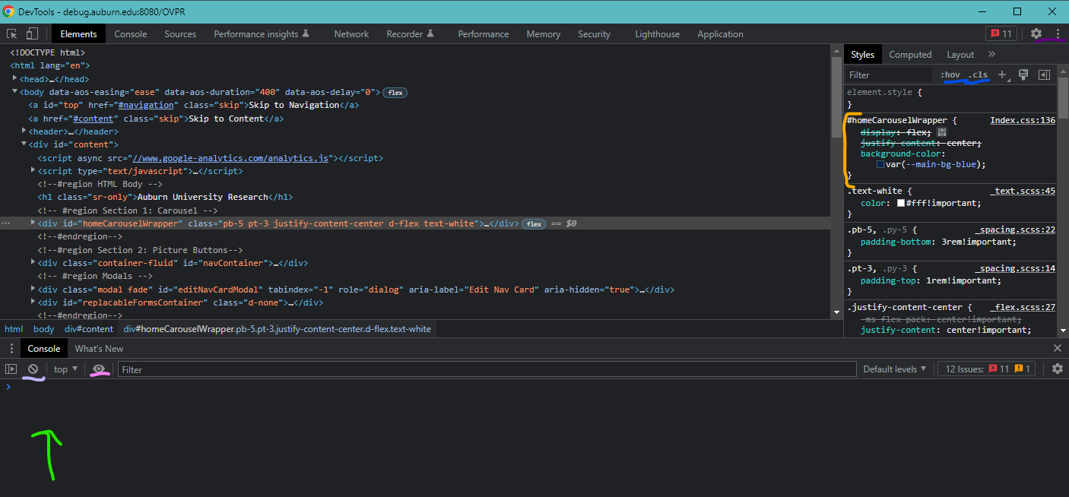The height and width of the screenshot is (497, 1069).
Task: Click the #fff color swatch in .text-white
Action: click(x=901, y=203)
